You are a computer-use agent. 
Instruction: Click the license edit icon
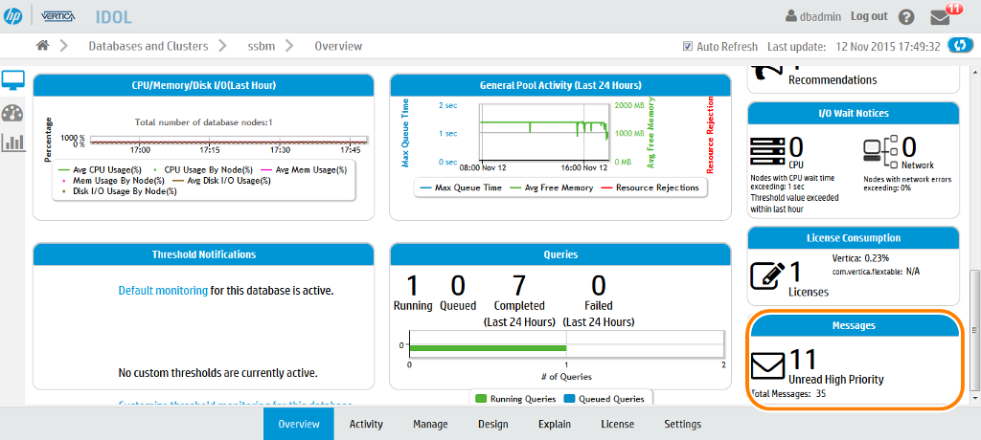(767, 275)
